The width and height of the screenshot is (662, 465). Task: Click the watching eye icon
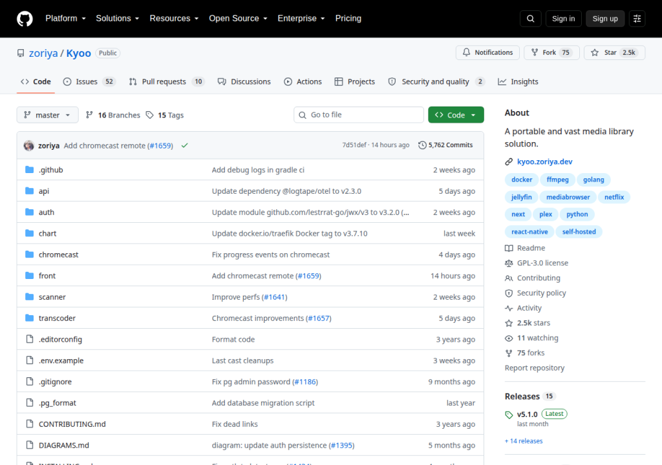pyautogui.click(x=509, y=338)
